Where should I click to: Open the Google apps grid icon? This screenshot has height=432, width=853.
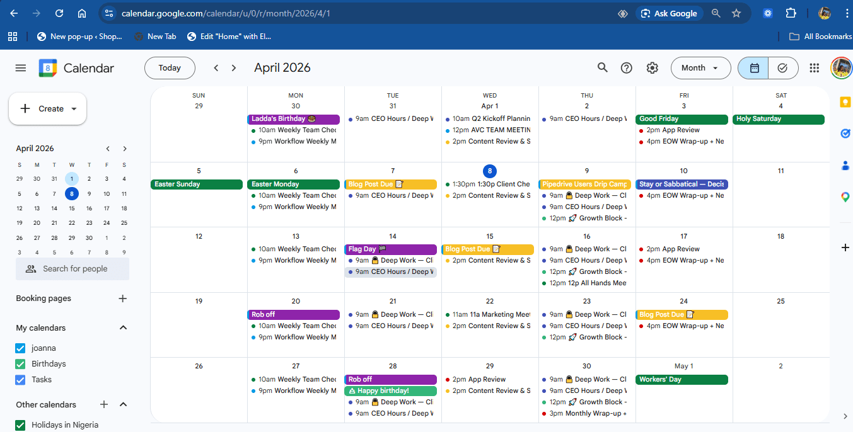tap(814, 68)
